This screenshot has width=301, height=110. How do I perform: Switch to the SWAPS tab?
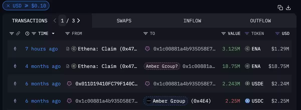click(124, 21)
